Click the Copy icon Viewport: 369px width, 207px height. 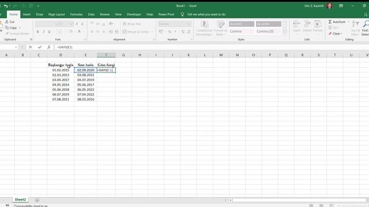7,28
